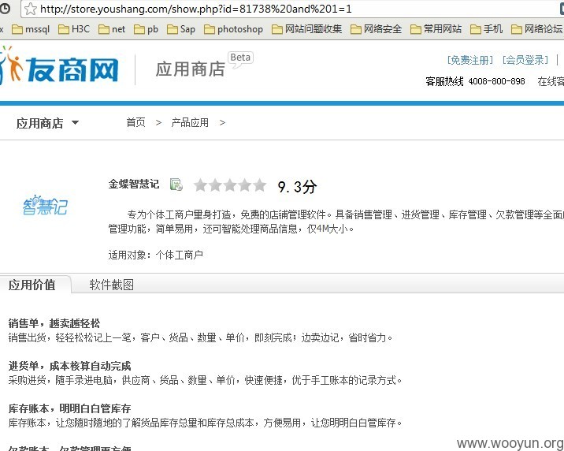
Task: Open the pb bookmark folder
Action: pyautogui.click(x=146, y=29)
